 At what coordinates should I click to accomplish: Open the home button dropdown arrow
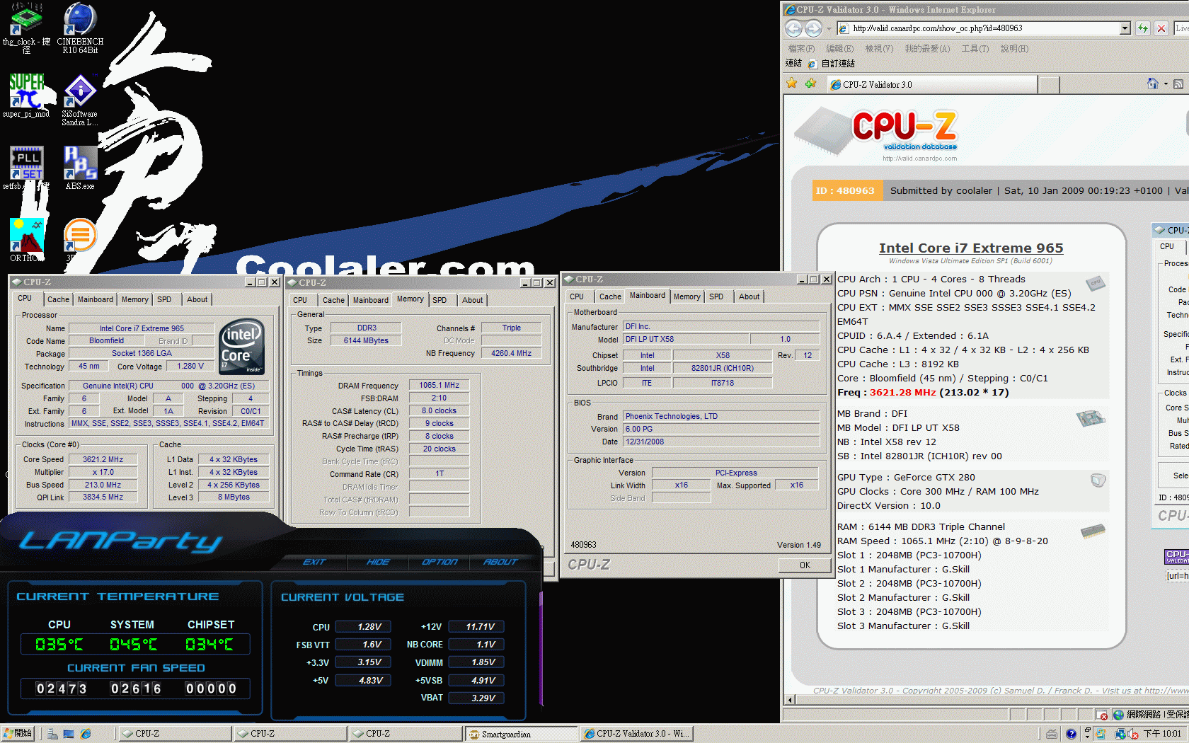pos(1166,84)
